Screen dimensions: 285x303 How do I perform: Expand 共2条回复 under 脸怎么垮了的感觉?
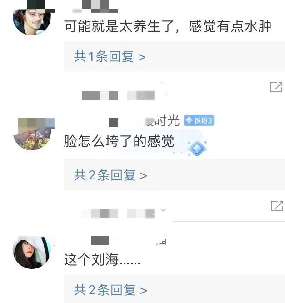(x=110, y=175)
